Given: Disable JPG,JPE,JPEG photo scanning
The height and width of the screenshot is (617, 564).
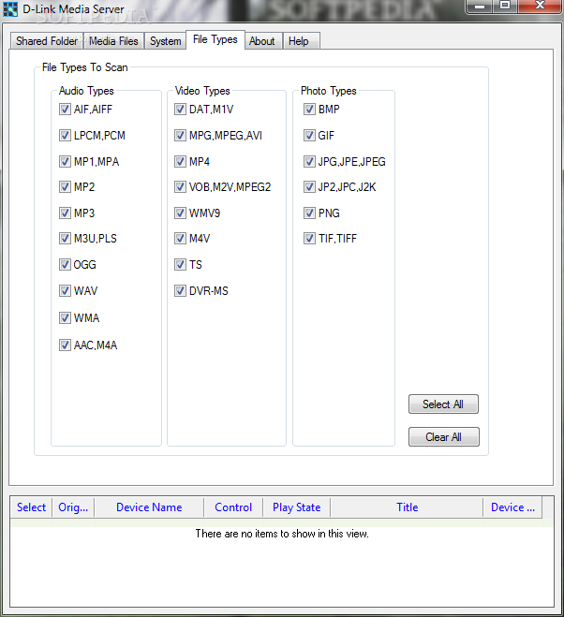Looking at the screenshot, I should pyautogui.click(x=309, y=161).
